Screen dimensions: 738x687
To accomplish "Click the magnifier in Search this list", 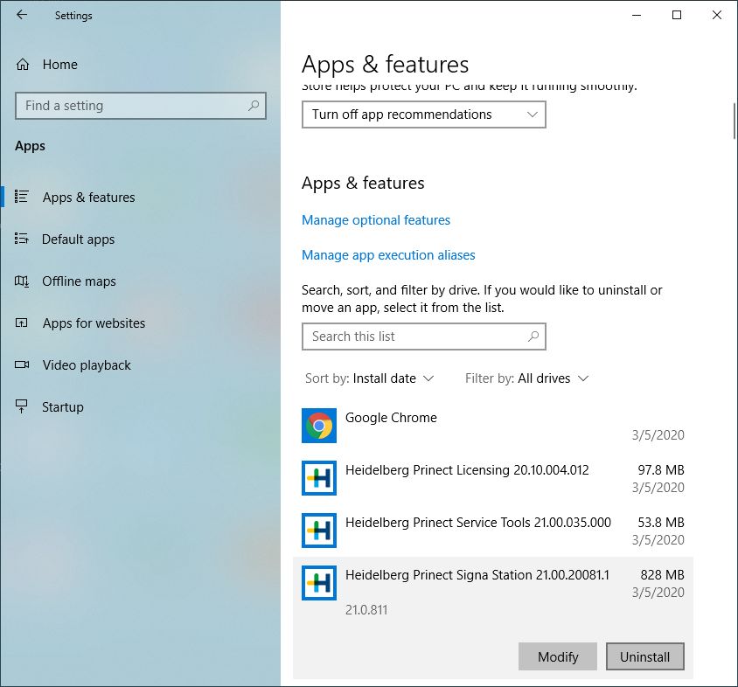I will (533, 337).
